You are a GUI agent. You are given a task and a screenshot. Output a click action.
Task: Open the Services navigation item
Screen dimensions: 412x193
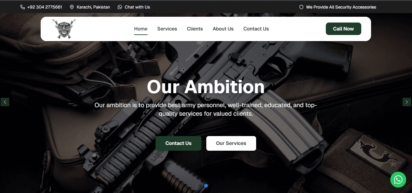click(x=167, y=29)
